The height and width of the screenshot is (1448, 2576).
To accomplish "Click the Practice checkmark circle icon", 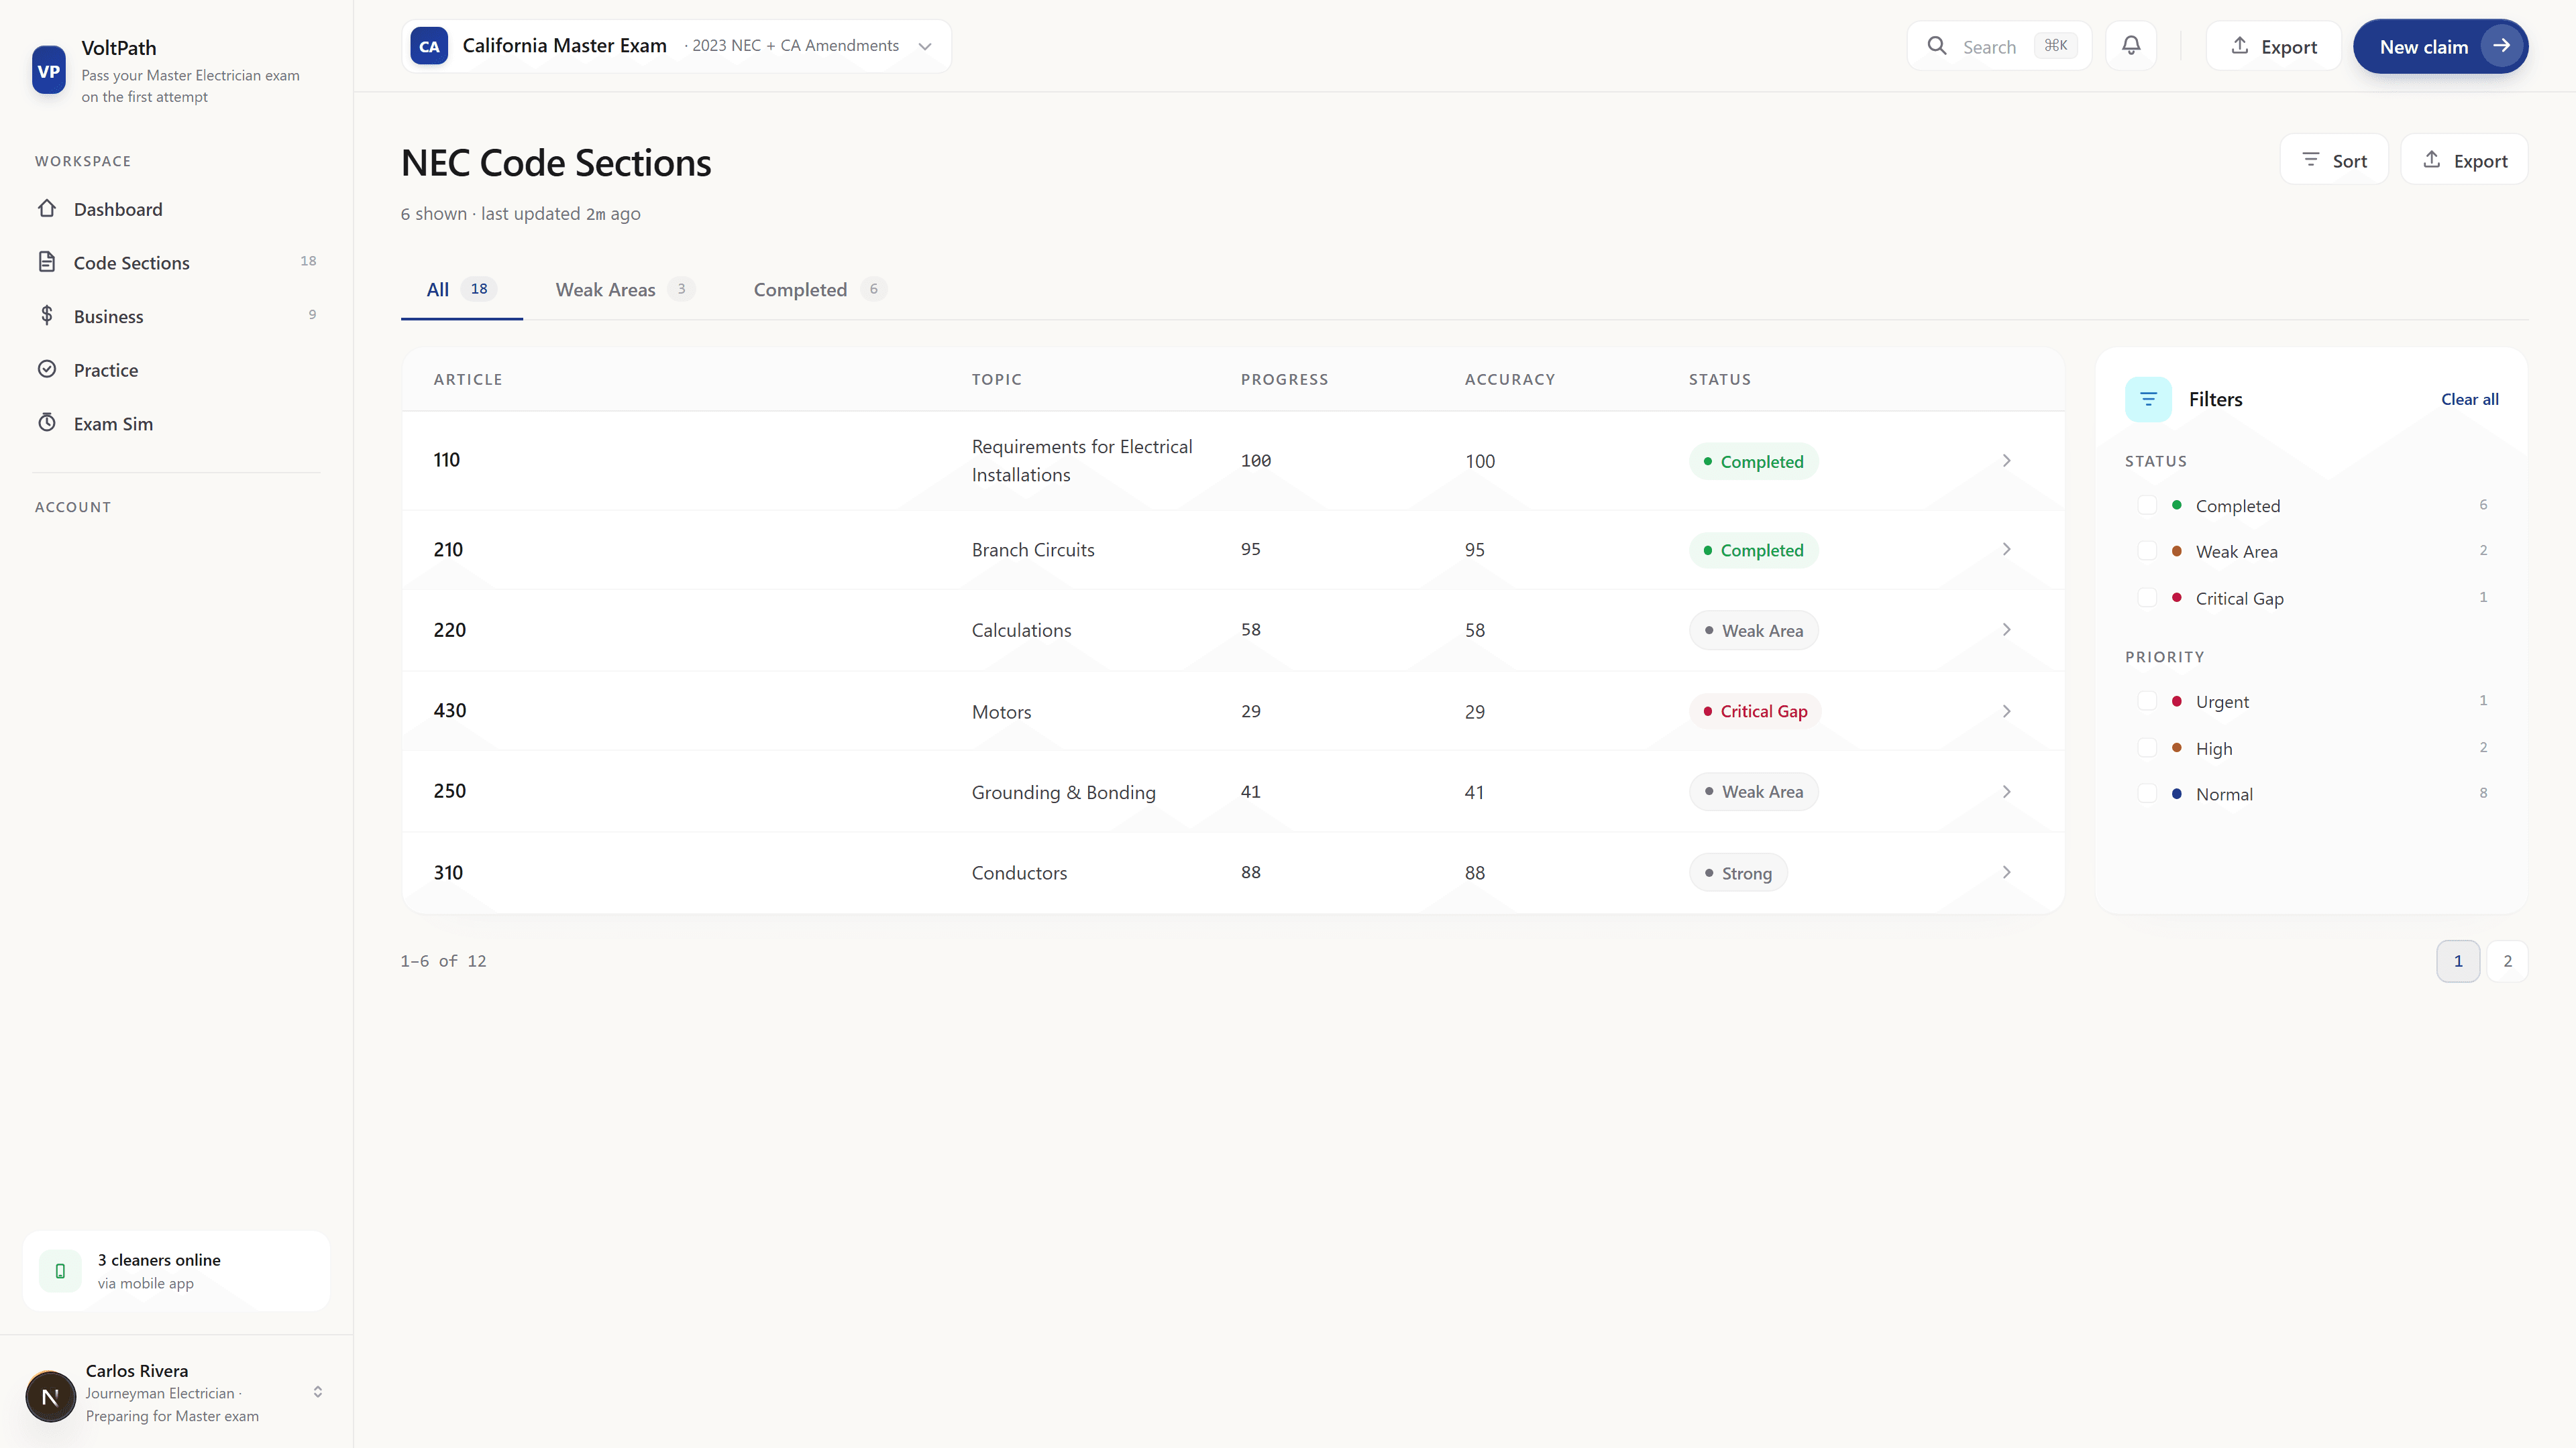I will [47, 369].
